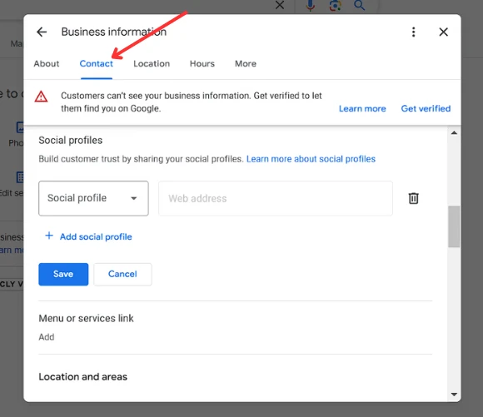Click the Google voice search microphone icon
The width and height of the screenshot is (483, 417).
[311, 6]
